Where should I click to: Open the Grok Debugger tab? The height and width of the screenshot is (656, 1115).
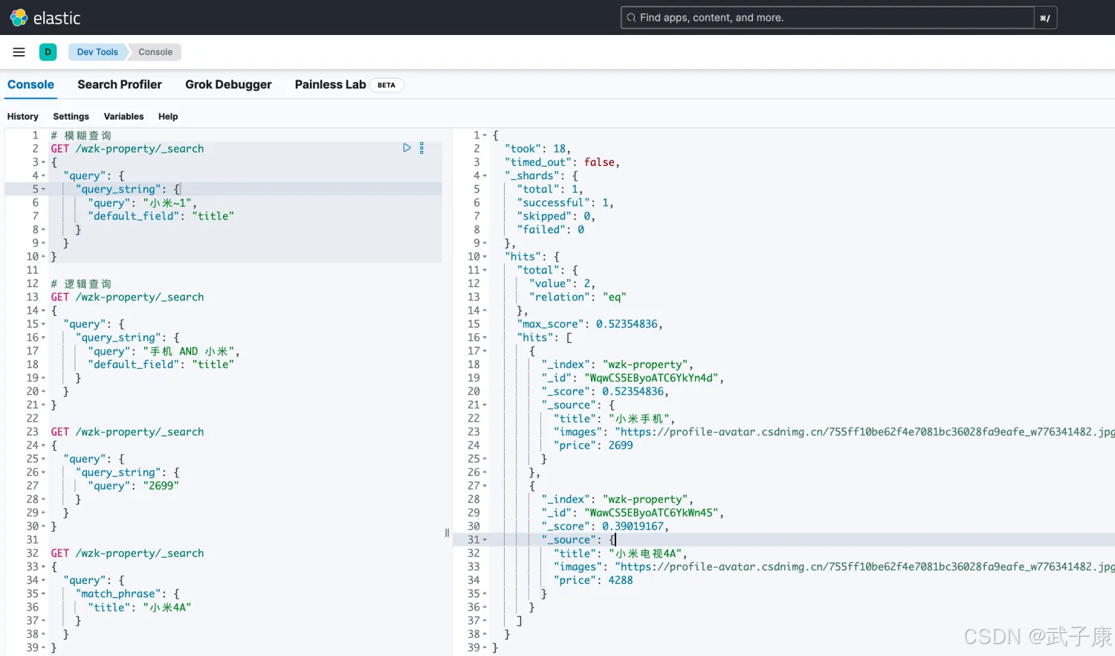228,85
